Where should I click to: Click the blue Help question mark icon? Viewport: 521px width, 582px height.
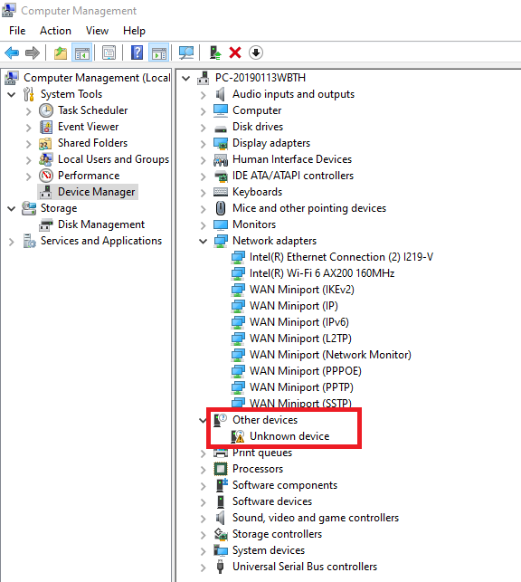137,52
